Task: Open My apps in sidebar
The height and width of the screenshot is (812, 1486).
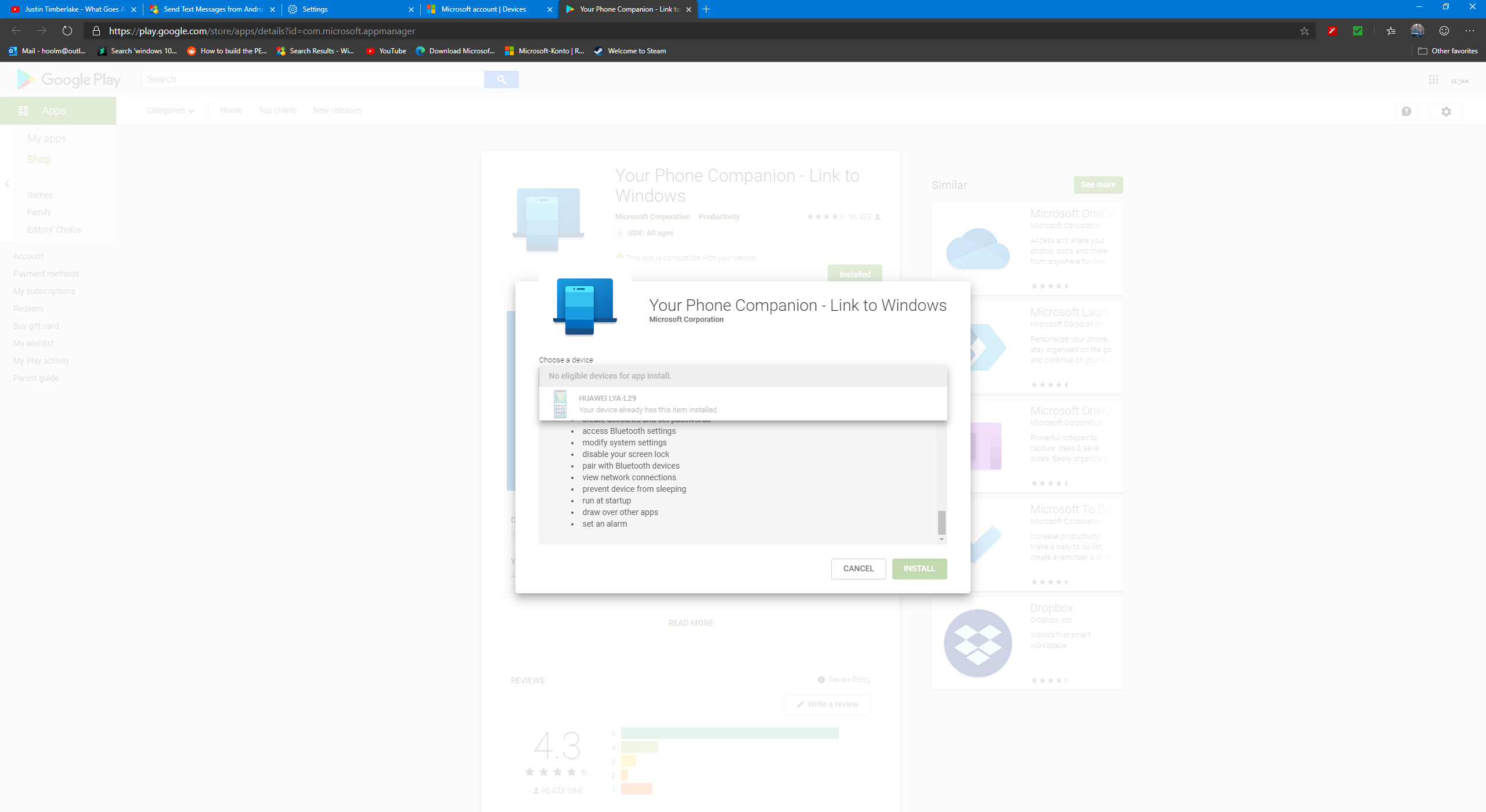Action: [46, 139]
